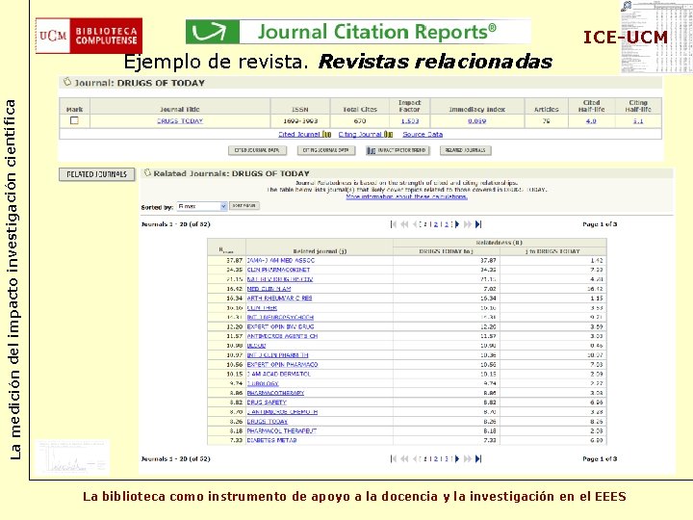The height and width of the screenshot is (520, 693).
Task: Click the bar chart icon beside Cited Journal
Action: [326, 135]
